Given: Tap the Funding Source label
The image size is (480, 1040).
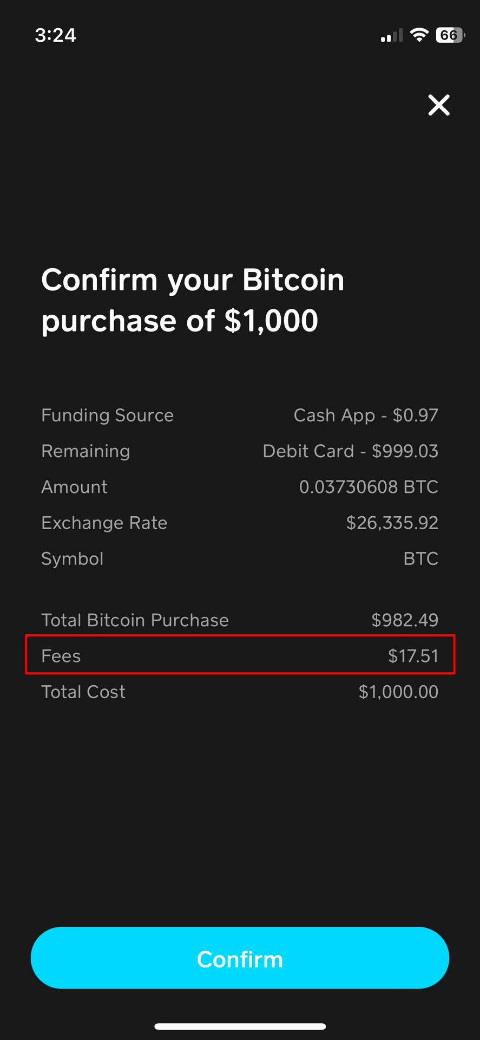Looking at the screenshot, I should (x=107, y=415).
